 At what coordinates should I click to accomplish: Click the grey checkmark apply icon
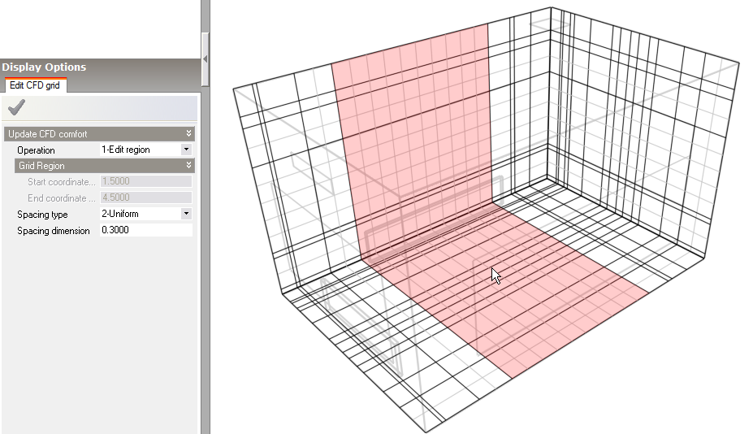pyautogui.click(x=15, y=108)
